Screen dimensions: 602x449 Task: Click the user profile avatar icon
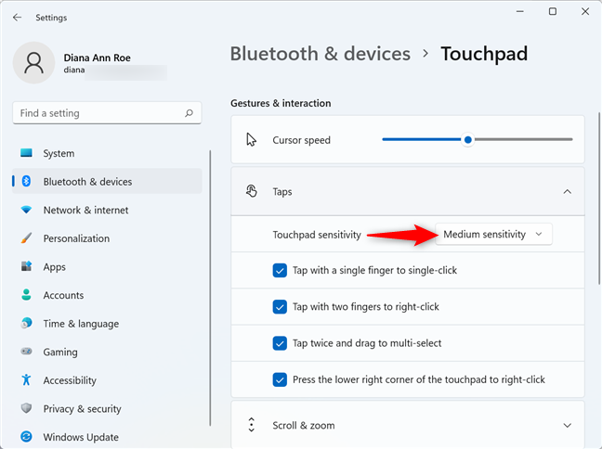(x=33, y=62)
